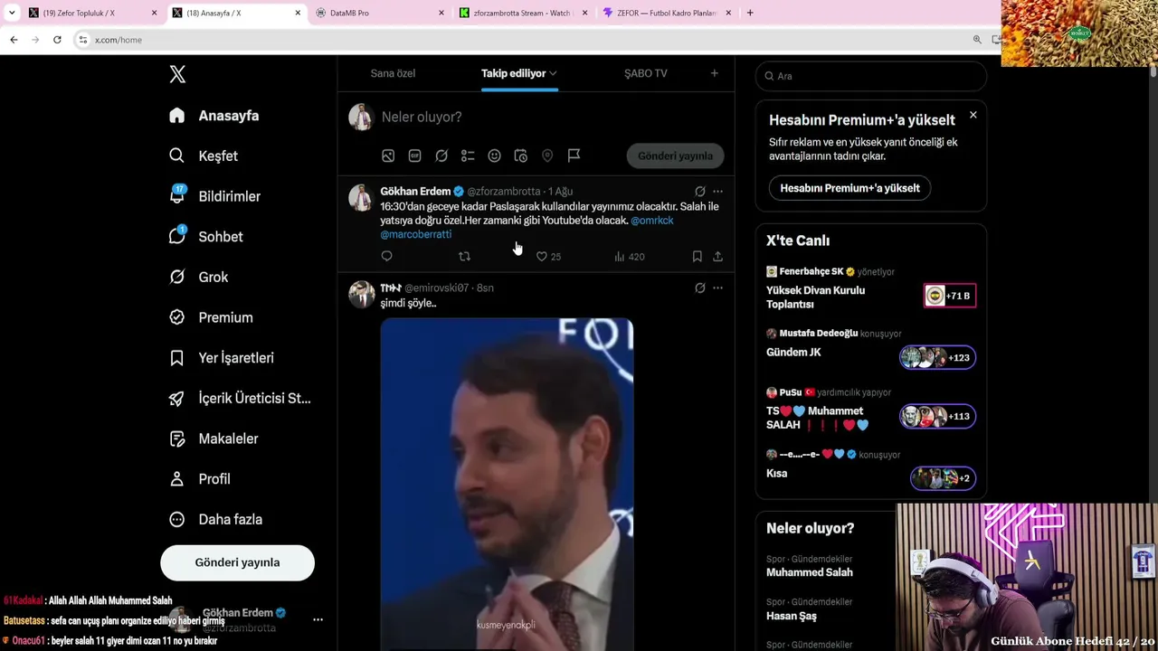This screenshot has height=651, width=1158.
Task: Open Grok from the sidebar
Action: click(199, 277)
